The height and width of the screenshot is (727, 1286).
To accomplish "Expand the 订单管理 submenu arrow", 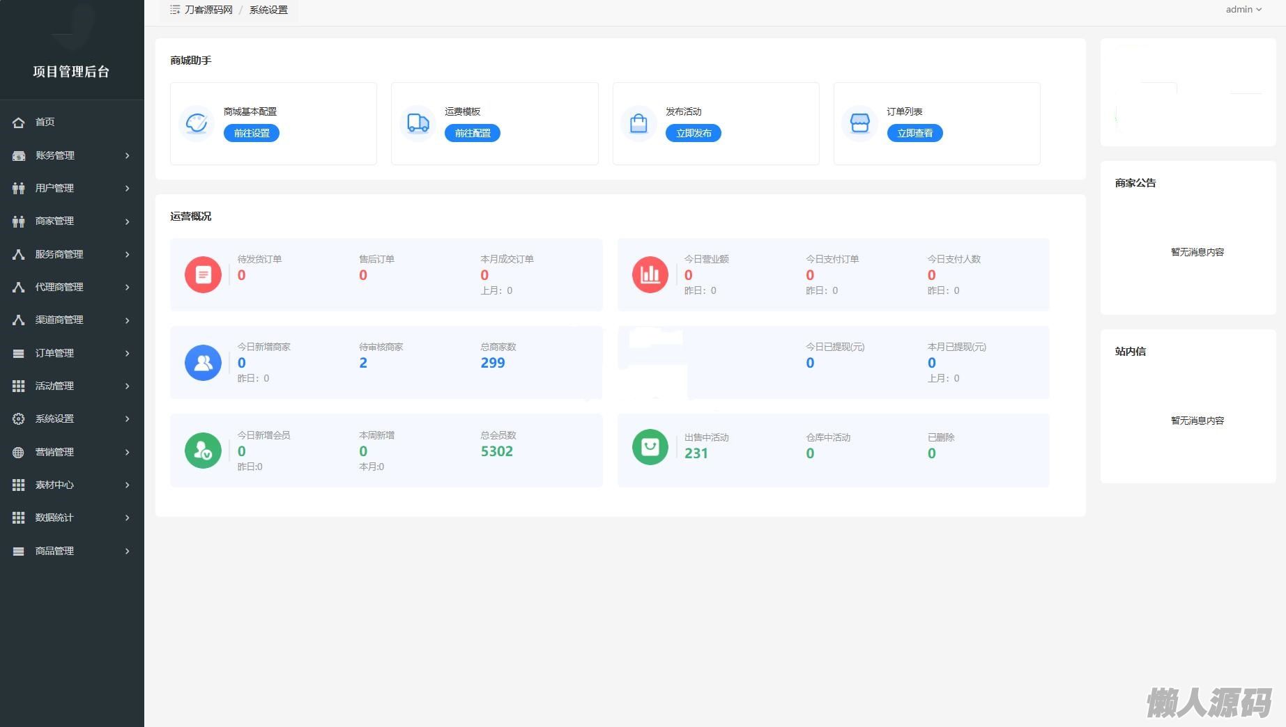I will coord(128,353).
